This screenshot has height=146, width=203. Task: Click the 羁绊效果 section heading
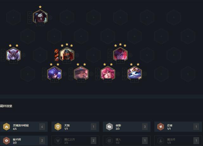(x=6, y=106)
